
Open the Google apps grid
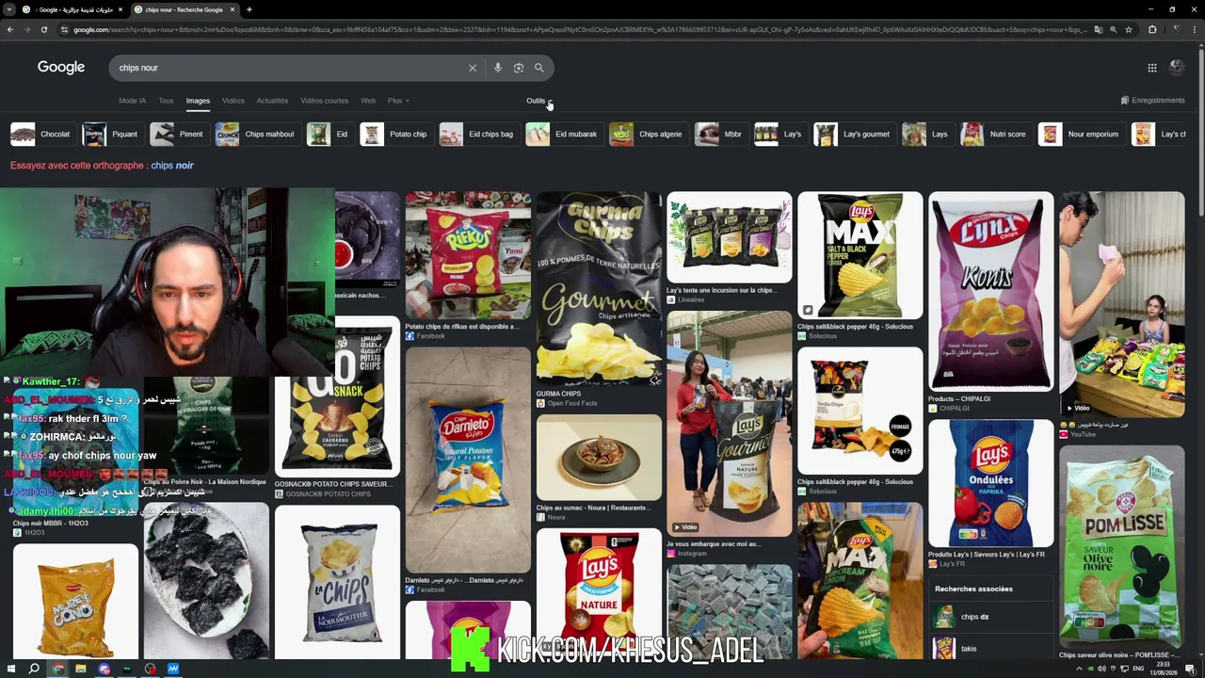pos(1152,68)
